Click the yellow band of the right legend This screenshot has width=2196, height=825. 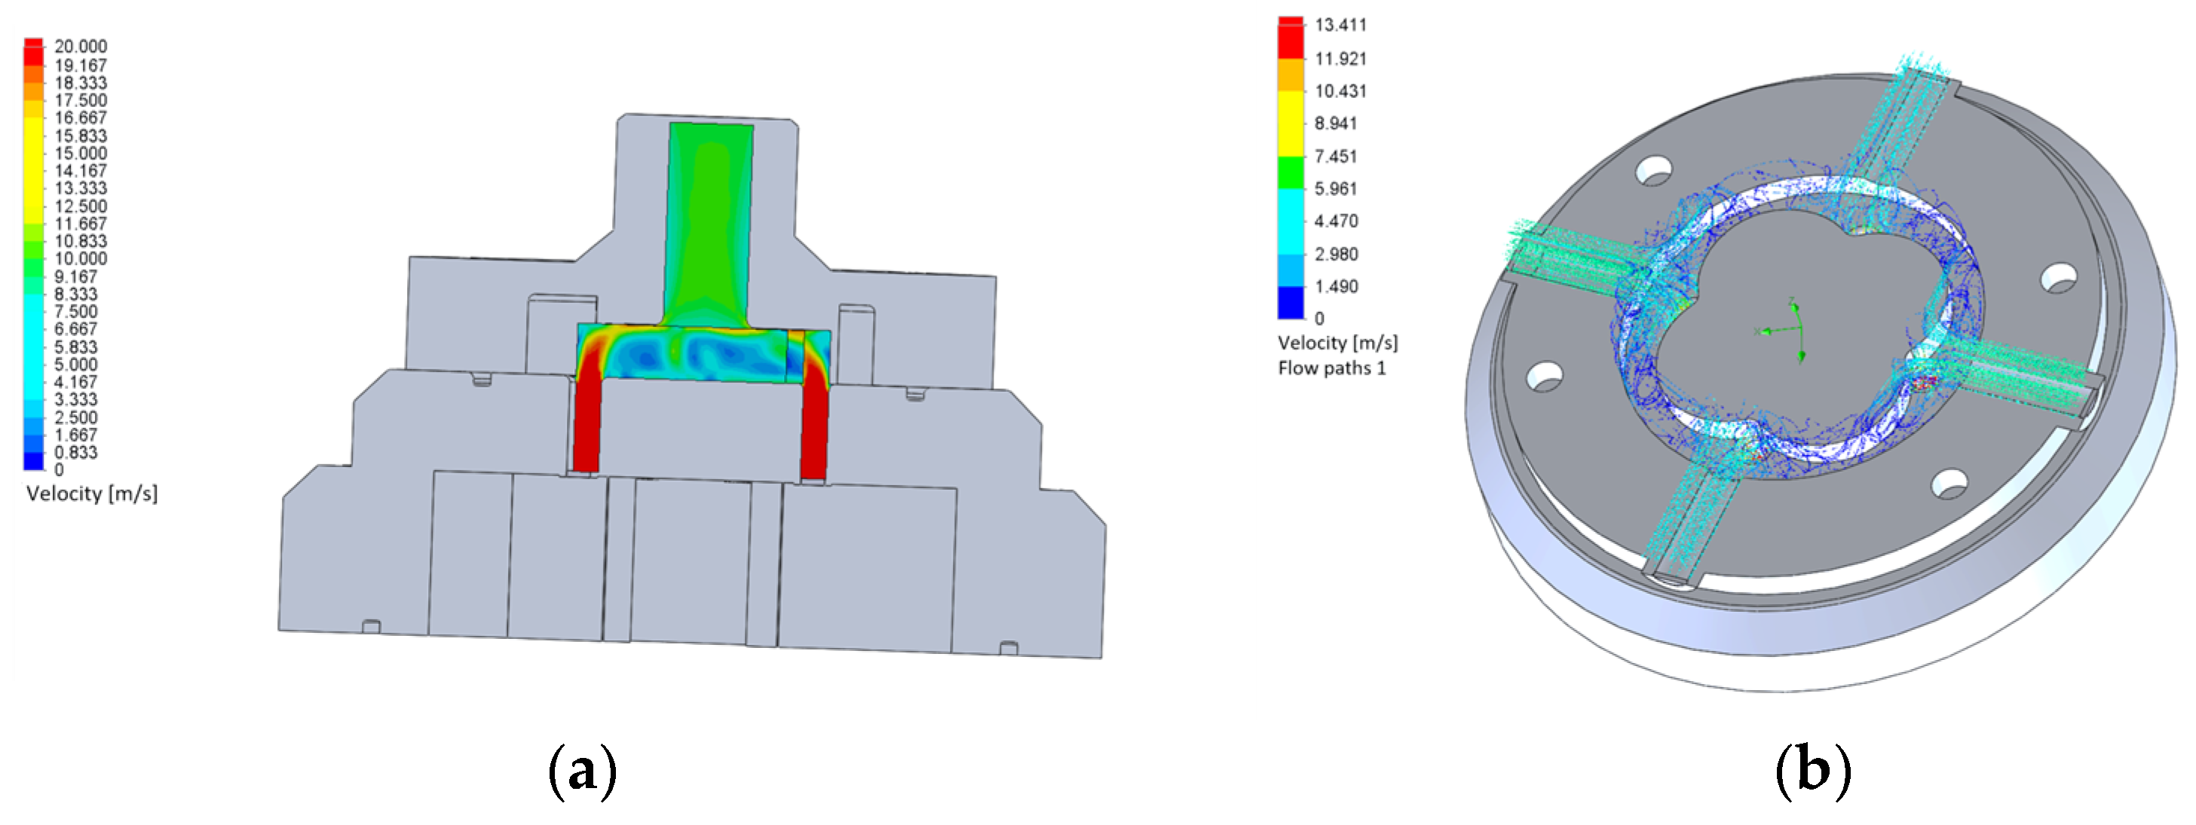click(x=1291, y=123)
